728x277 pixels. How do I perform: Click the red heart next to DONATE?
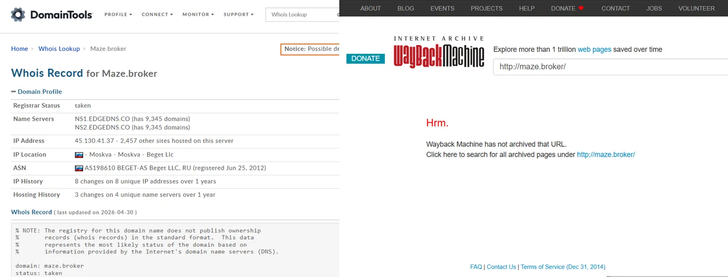click(x=581, y=8)
